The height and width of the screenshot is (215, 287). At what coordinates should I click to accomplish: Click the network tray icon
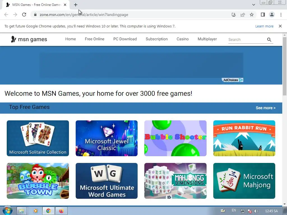tap(242, 211)
